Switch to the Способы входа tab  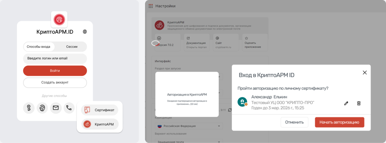pyautogui.click(x=39, y=47)
